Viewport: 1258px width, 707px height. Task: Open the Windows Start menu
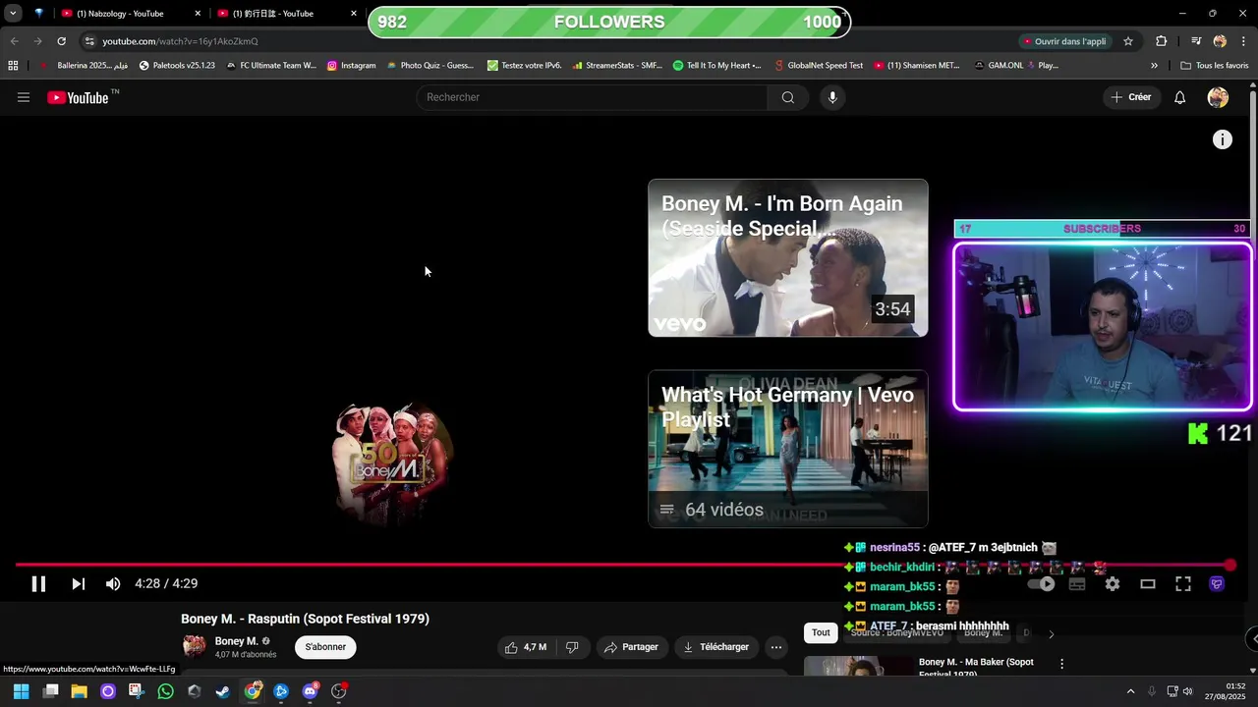tap(21, 691)
